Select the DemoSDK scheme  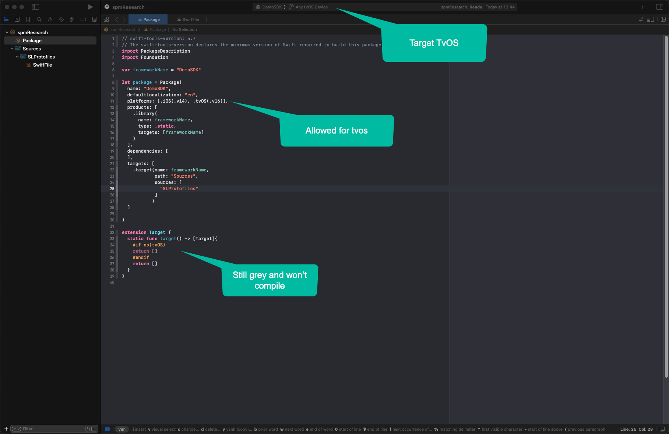tap(269, 7)
